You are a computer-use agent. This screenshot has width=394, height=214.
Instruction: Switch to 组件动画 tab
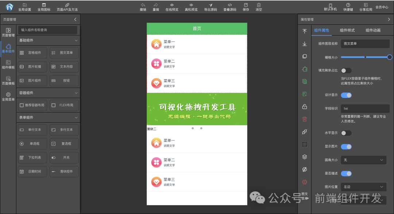click(x=373, y=30)
